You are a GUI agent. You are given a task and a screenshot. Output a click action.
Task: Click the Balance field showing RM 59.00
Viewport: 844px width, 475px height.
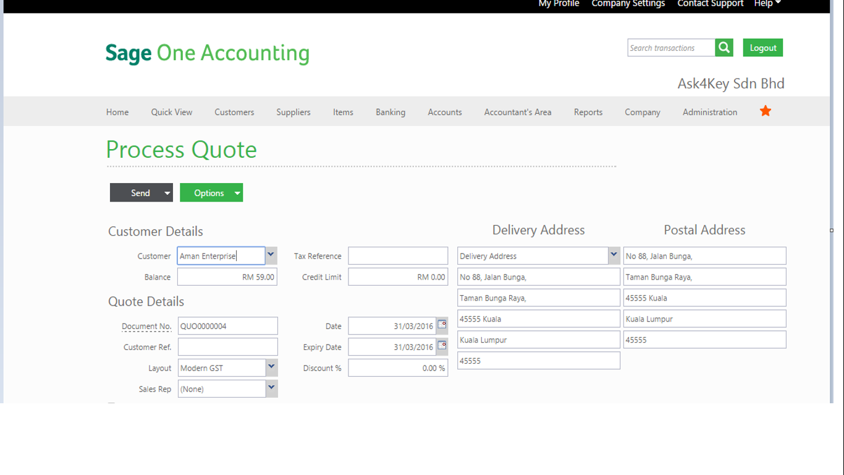click(227, 276)
